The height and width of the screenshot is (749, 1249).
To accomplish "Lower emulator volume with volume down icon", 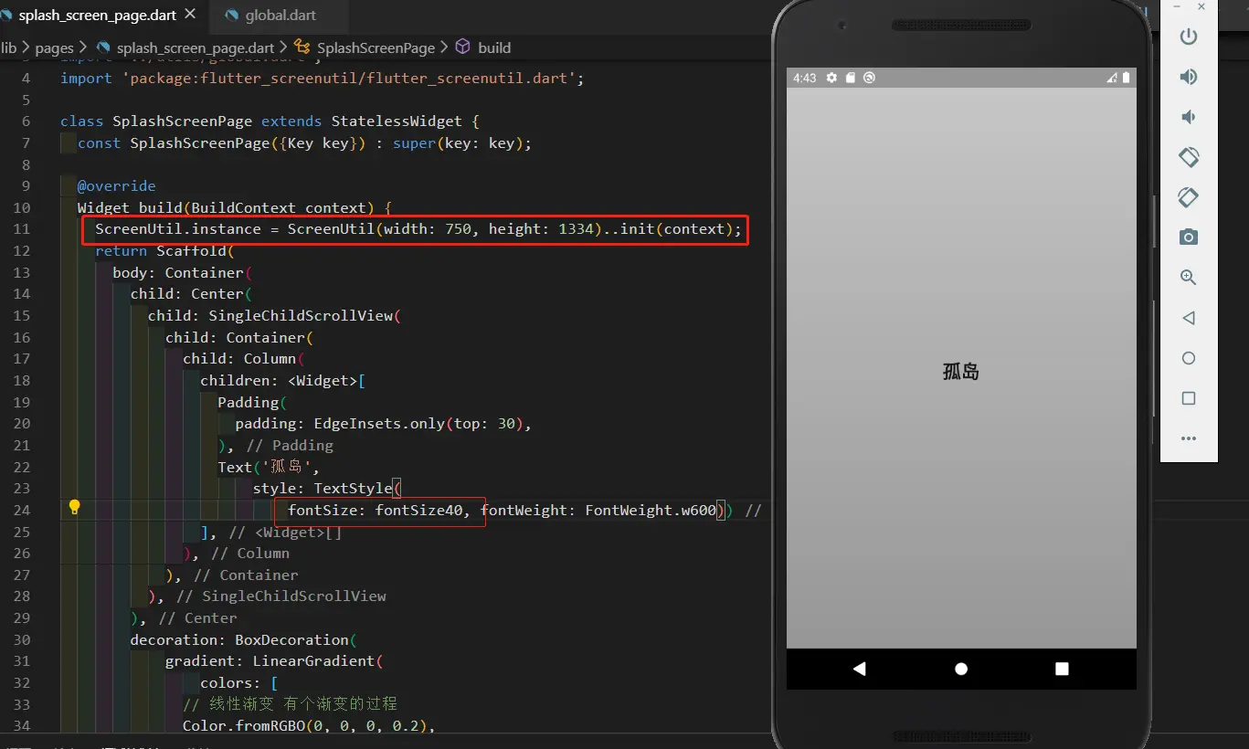I will pyautogui.click(x=1188, y=117).
